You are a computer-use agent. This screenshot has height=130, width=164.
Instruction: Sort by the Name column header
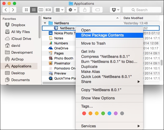tap(81, 18)
